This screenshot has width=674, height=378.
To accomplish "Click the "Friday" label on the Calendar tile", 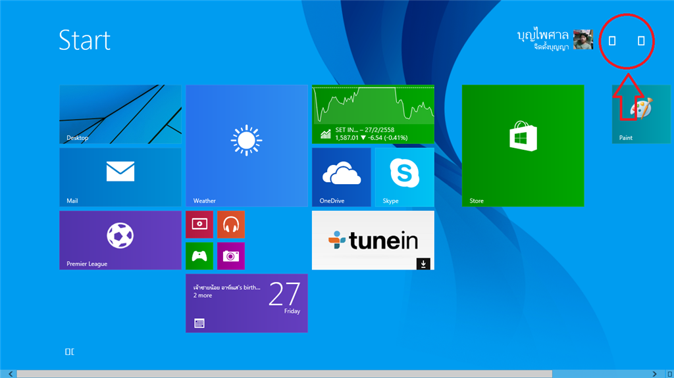I will [x=292, y=311].
